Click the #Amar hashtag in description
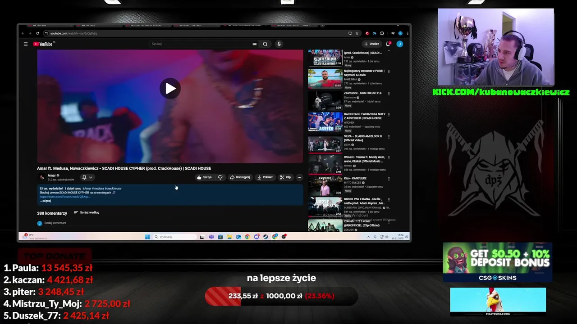This screenshot has width=577, height=324. pyautogui.click(x=87, y=189)
